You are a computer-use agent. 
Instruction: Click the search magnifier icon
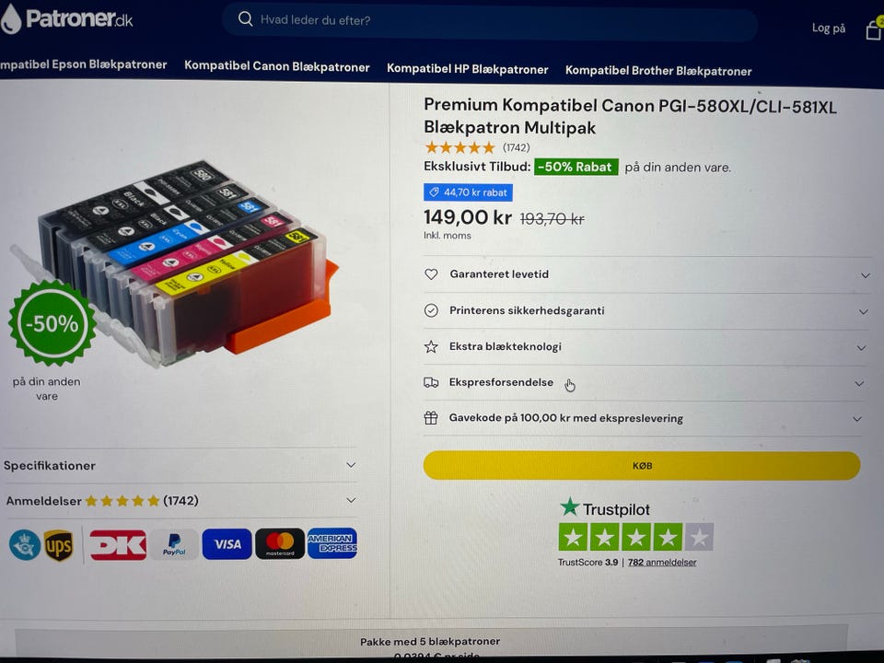point(245,19)
